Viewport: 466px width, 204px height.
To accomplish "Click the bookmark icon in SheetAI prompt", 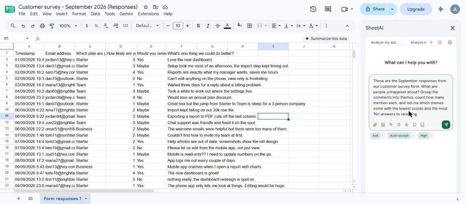I will (x=415, y=125).
